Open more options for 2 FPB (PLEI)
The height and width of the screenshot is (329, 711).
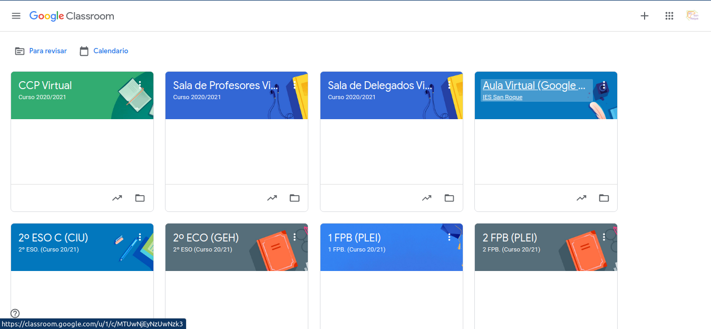tap(604, 237)
